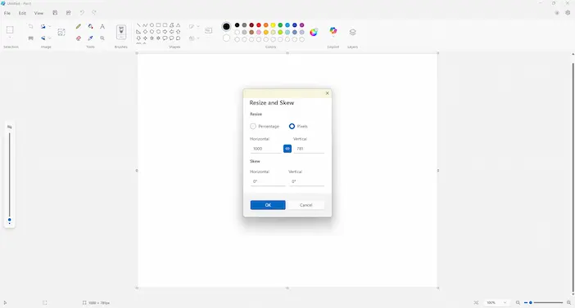Open the Edit colors wheel
The image size is (575, 308).
click(314, 32)
